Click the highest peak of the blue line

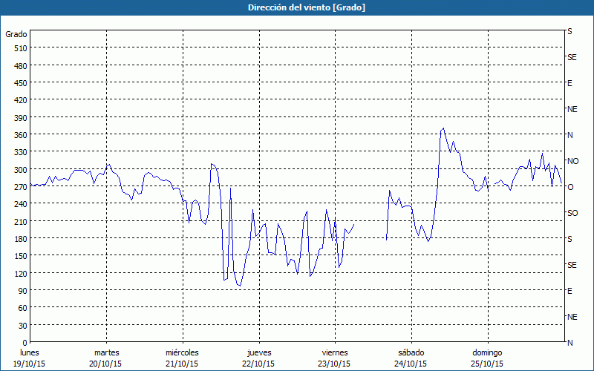coord(443,128)
